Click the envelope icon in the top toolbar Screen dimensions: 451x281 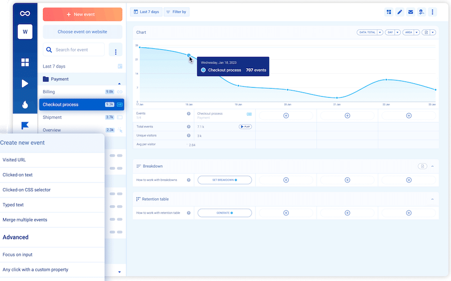410,12
